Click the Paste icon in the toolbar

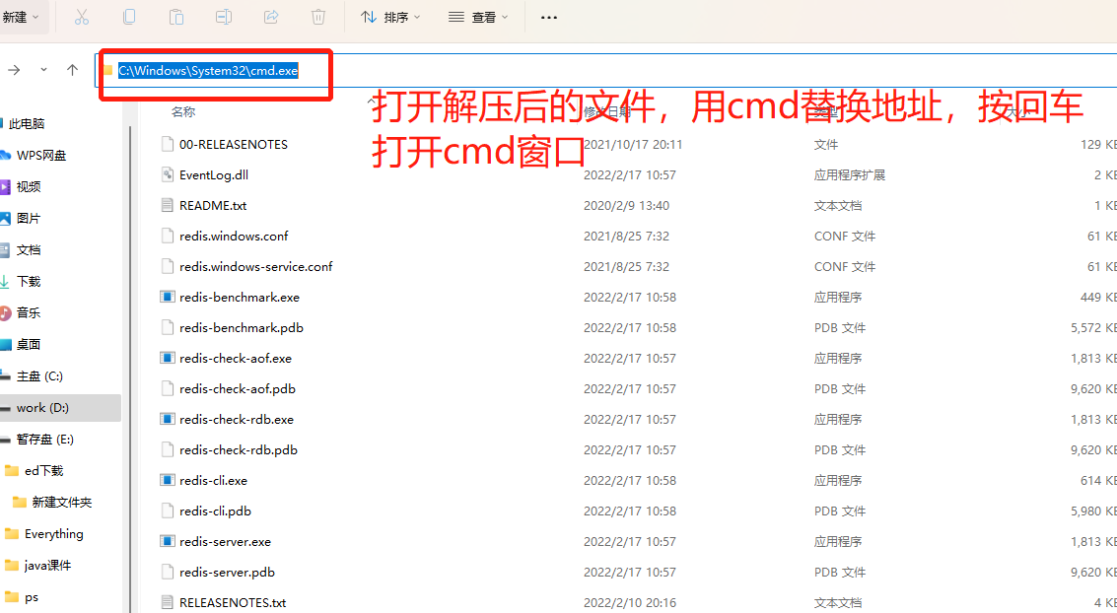(x=176, y=17)
